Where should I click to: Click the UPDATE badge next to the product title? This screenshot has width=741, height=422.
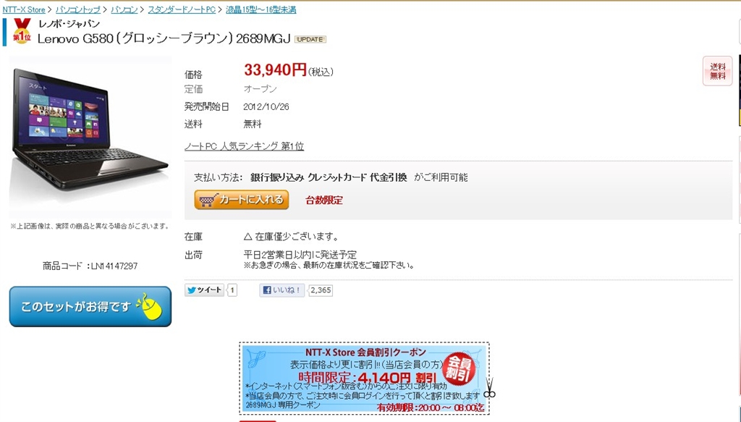point(310,39)
